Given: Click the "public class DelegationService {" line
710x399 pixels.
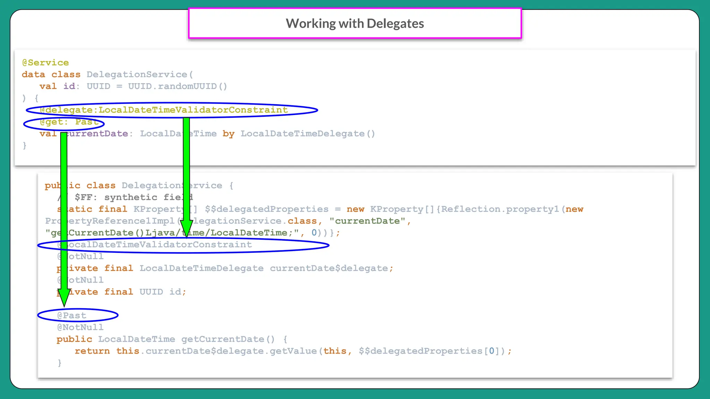Looking at the screenshot, I should pyautogui.click(x=139, y=186).
